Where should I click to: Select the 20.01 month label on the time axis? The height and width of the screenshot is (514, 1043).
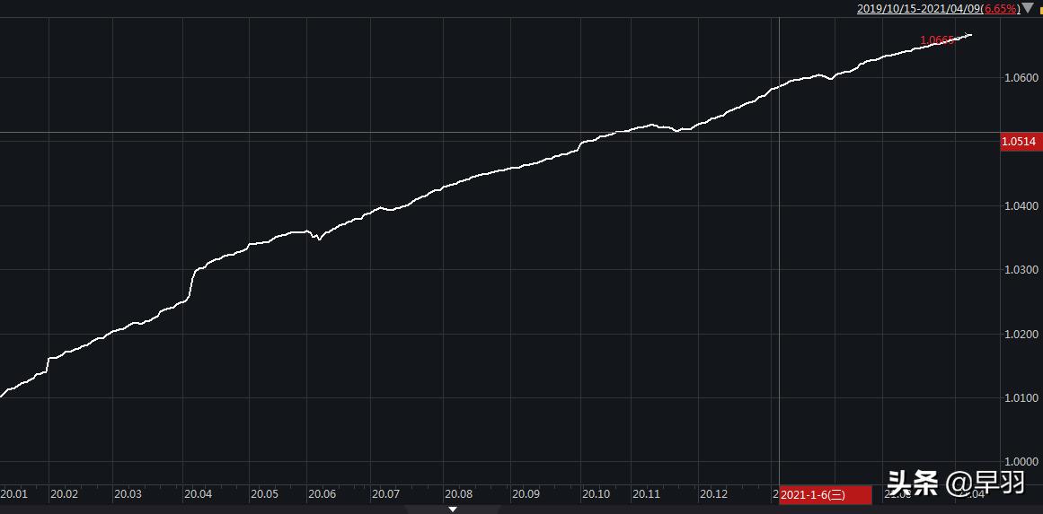click(x=14, y=494)
